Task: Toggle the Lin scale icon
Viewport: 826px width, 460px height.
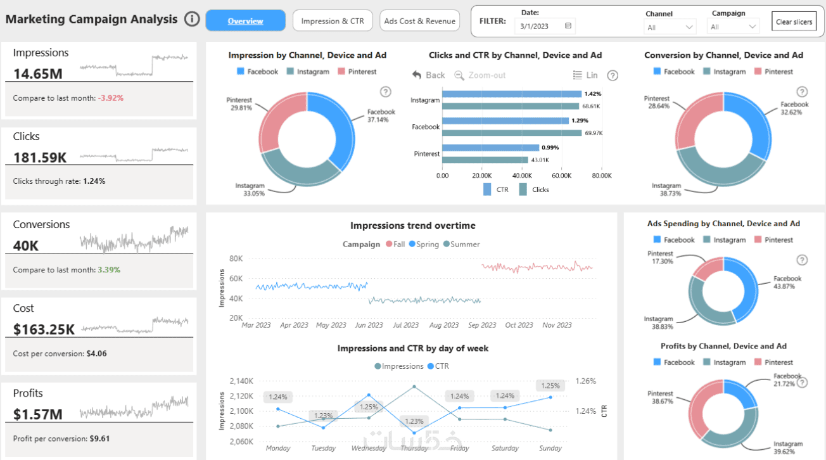Action: tap(577, 75)
